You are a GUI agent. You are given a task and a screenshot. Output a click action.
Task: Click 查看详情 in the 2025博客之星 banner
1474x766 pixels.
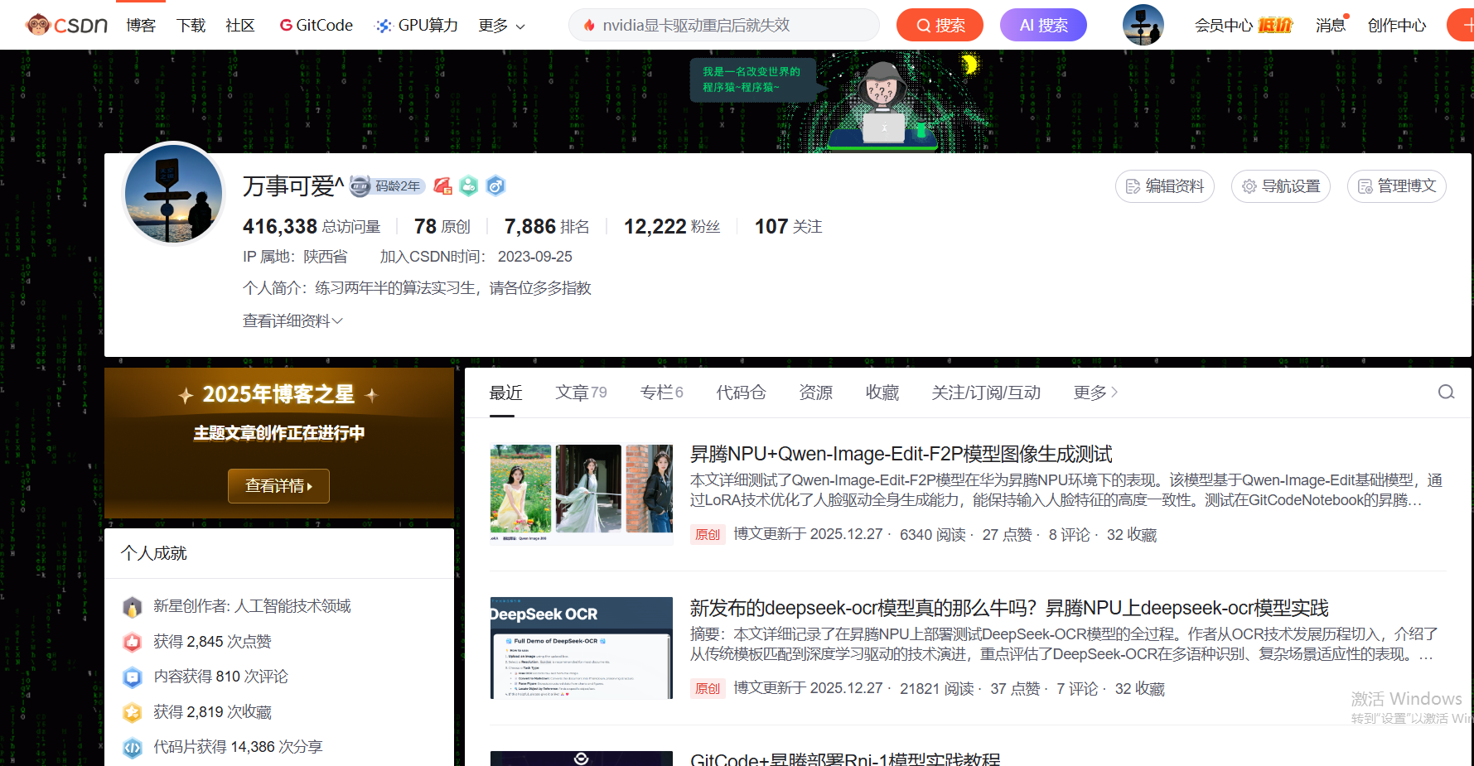(x=278, y=485)
